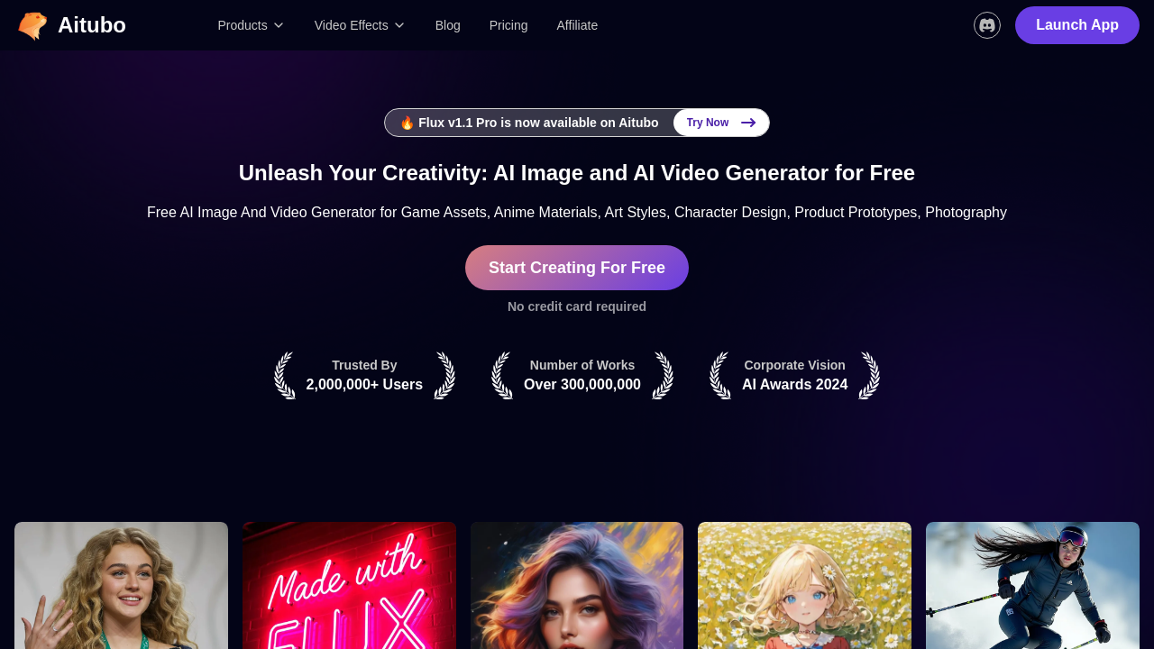
Task: Click the Try Now button
Action: (x=721, y=123)
